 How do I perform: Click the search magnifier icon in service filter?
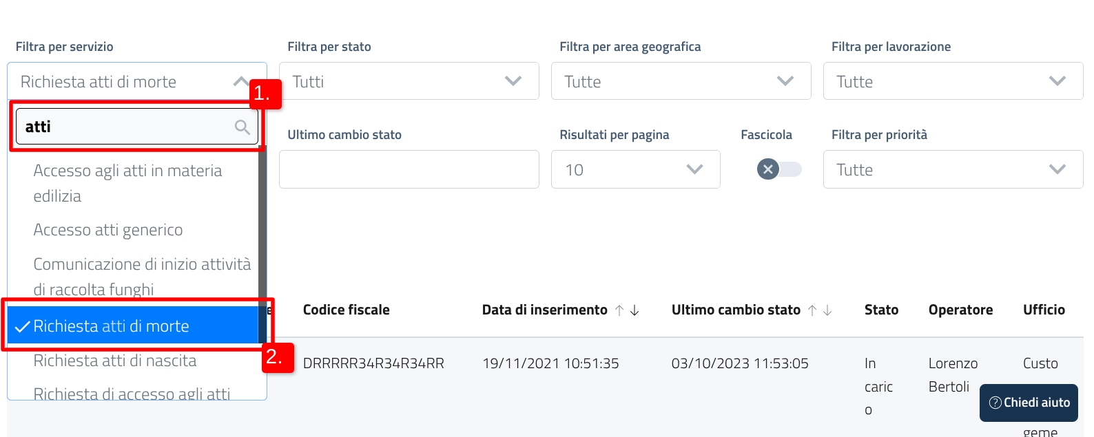point(242,127)
